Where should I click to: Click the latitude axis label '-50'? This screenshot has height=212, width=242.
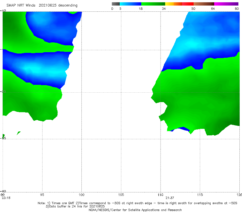(3, 91)
